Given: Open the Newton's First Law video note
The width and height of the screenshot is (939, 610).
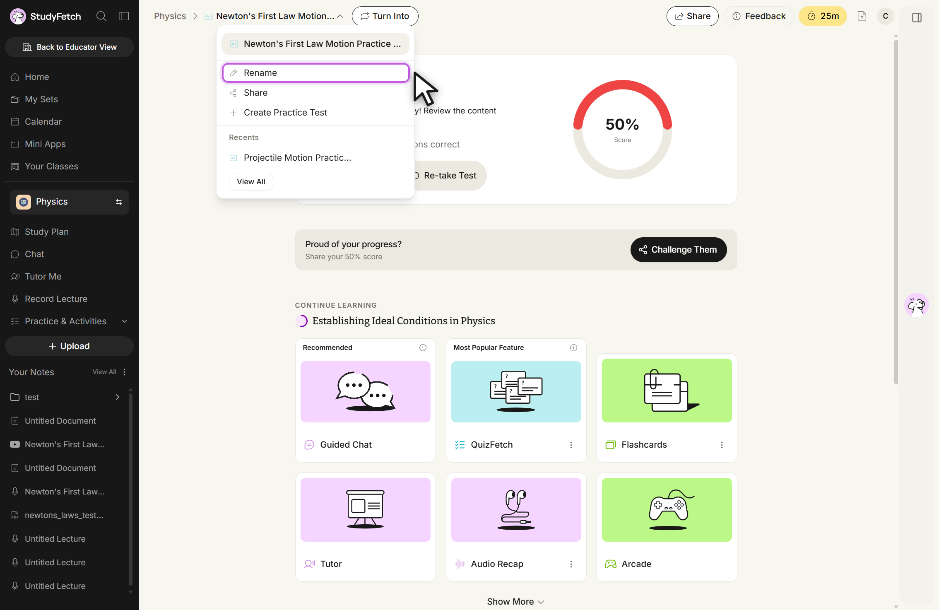Looking at the screenshot, I should click(65, 444).
